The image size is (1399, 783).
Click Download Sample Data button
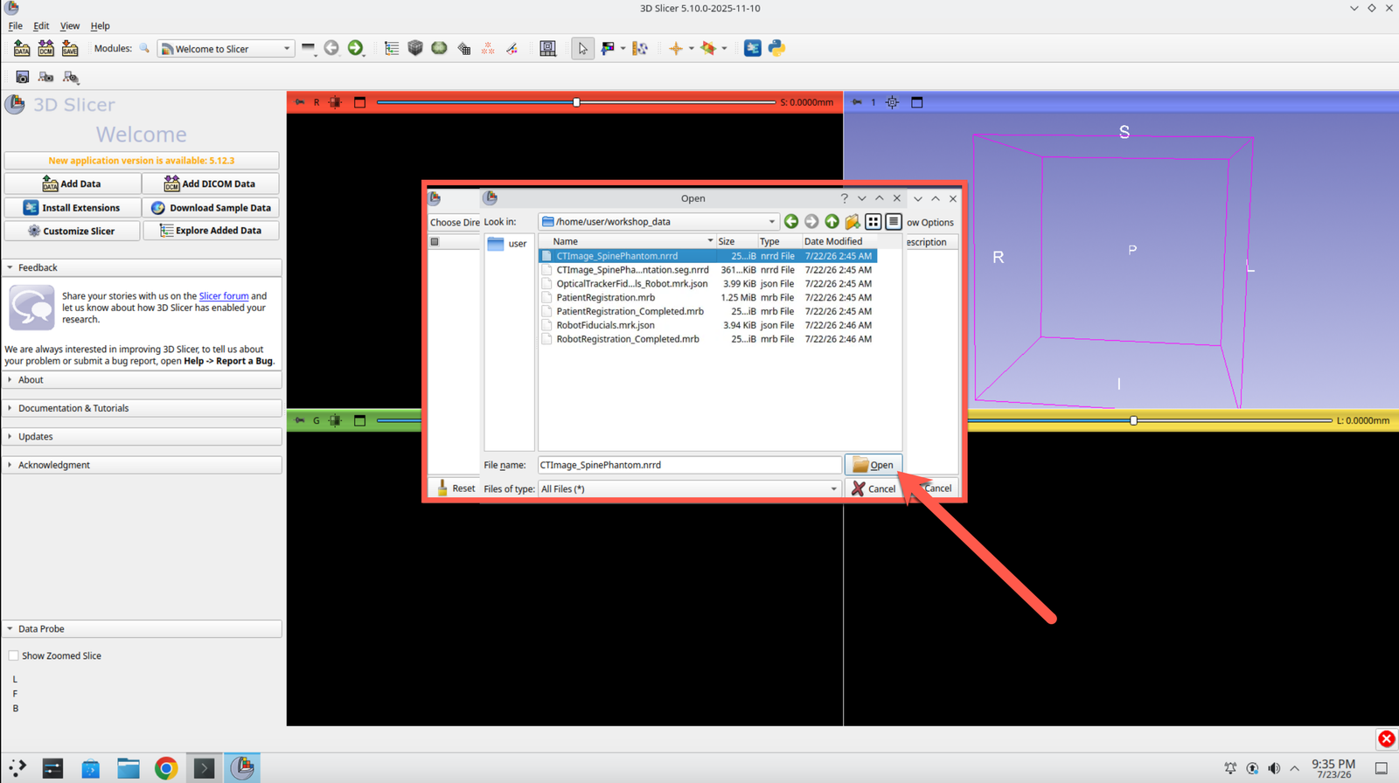[x=211, y=207]
